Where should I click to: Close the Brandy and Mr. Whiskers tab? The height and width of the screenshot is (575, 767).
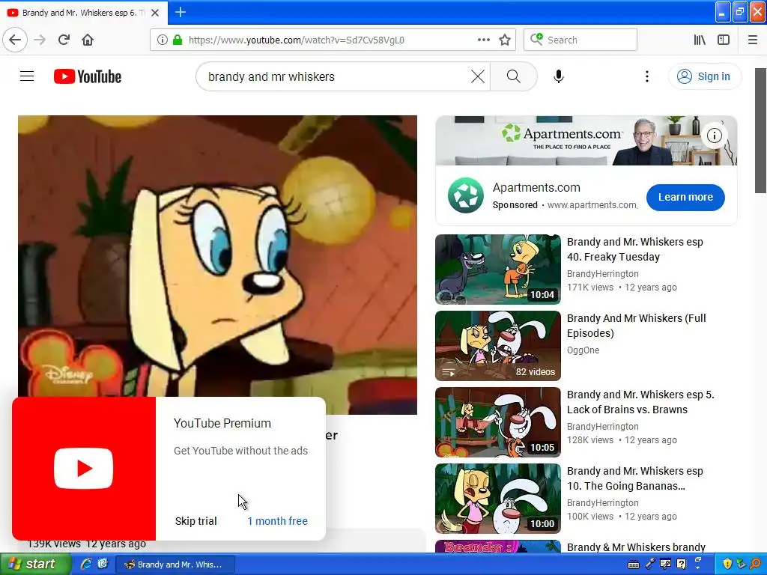pos(155,13)
